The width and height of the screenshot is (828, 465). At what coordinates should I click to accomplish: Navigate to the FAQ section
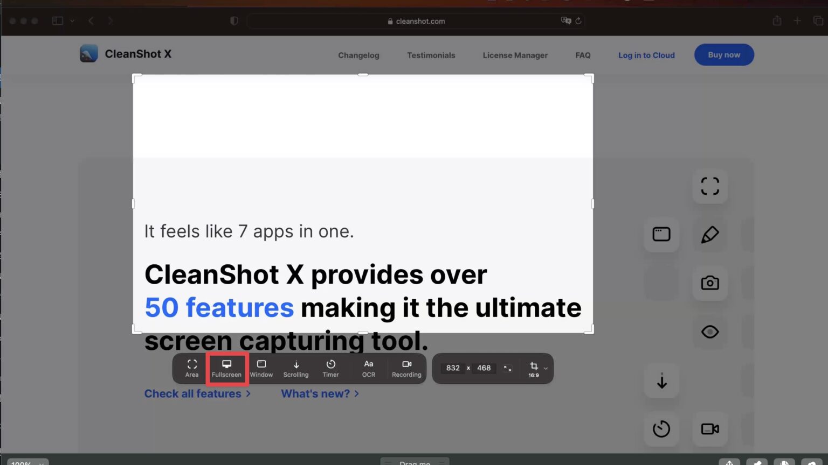[583, 55]
